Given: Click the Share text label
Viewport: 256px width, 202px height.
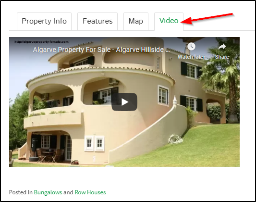Looking at the screenshot, I should pos(222,57).
